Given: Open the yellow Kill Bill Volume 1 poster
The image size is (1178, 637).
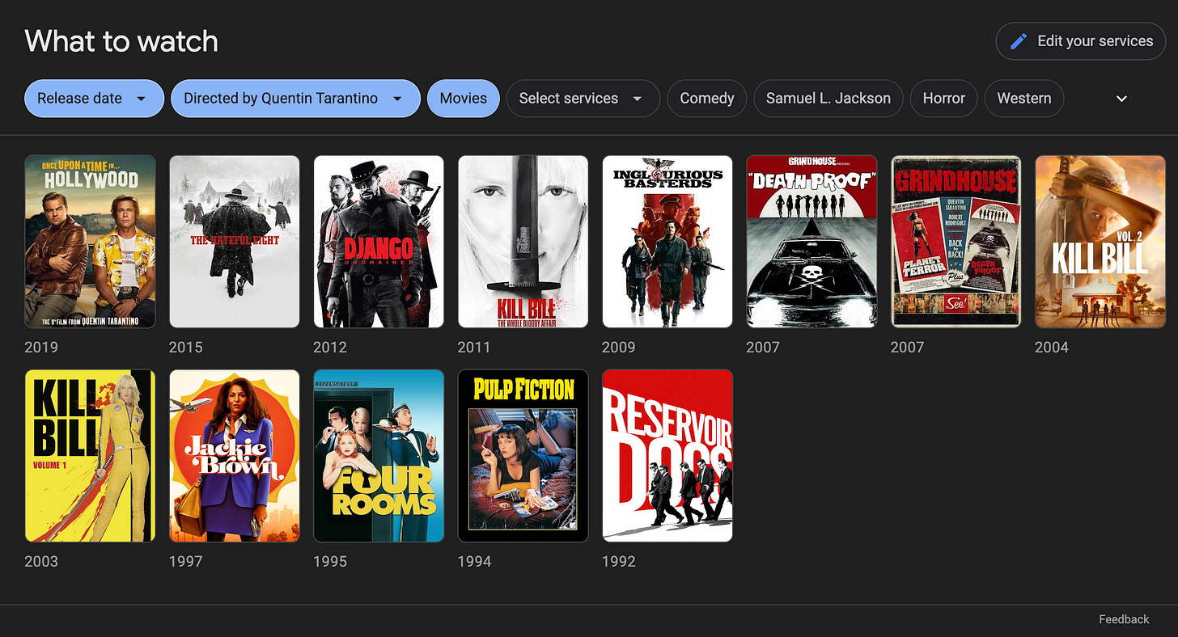Looking at the screenshot, I should pos(90,456).
